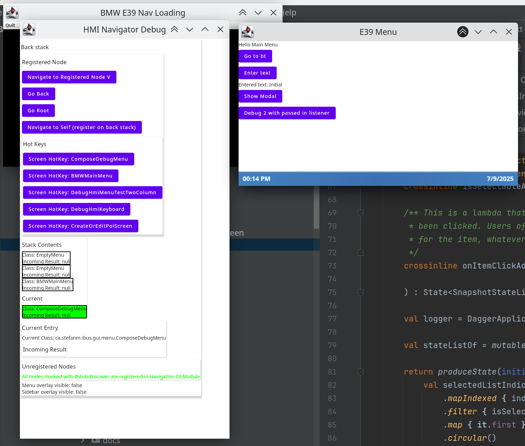Click the Java icon in BMW E39 Nav Loading titlebar
The height and width of the screenshot is (446, 525).
point(12,13)
